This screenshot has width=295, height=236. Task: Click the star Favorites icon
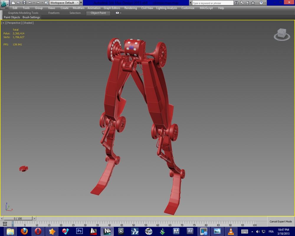click(x=253, y=3)
